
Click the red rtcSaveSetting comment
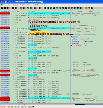click(79, 45)
